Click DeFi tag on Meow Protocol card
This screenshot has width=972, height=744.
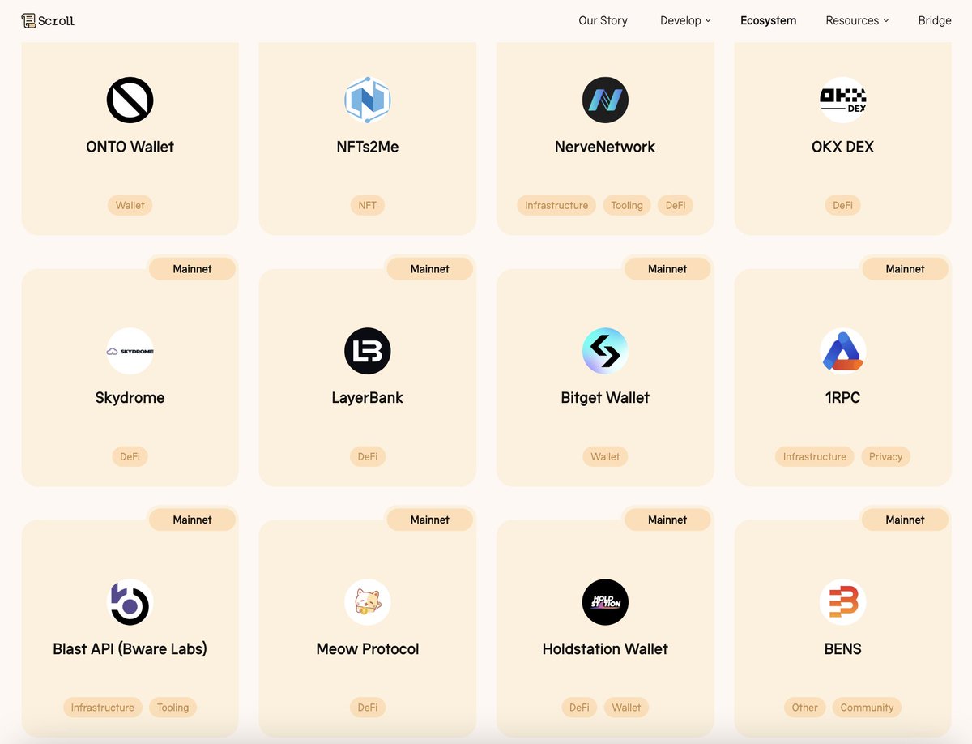coord(368,708)
